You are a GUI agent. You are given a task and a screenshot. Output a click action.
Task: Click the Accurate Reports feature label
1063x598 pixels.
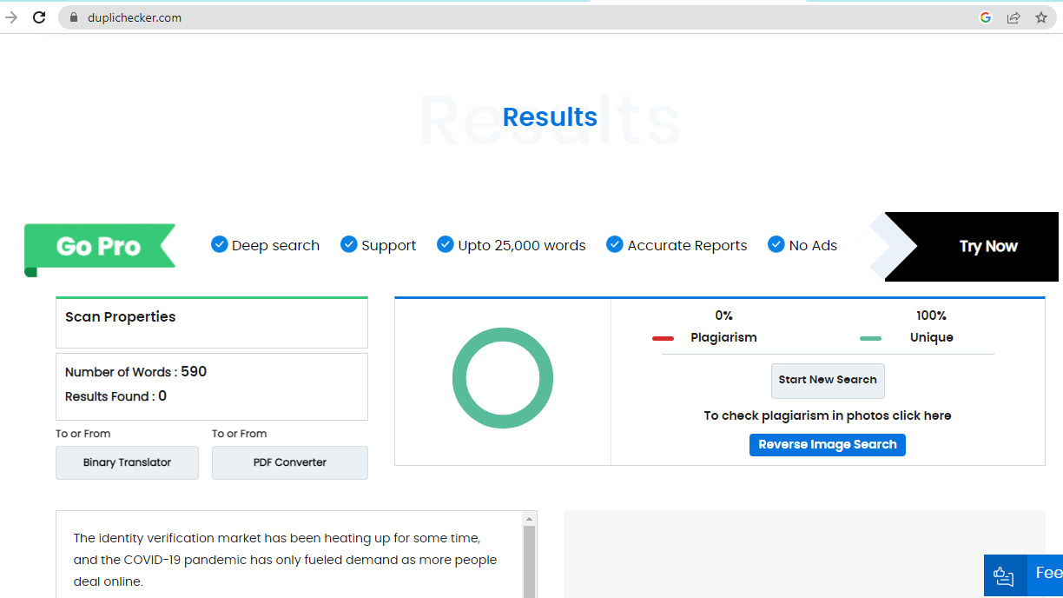click(x=687, y=246)
